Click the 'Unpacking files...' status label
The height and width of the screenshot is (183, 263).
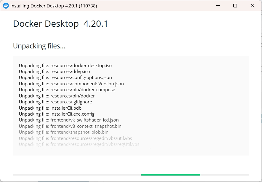(x=39, y=46)
